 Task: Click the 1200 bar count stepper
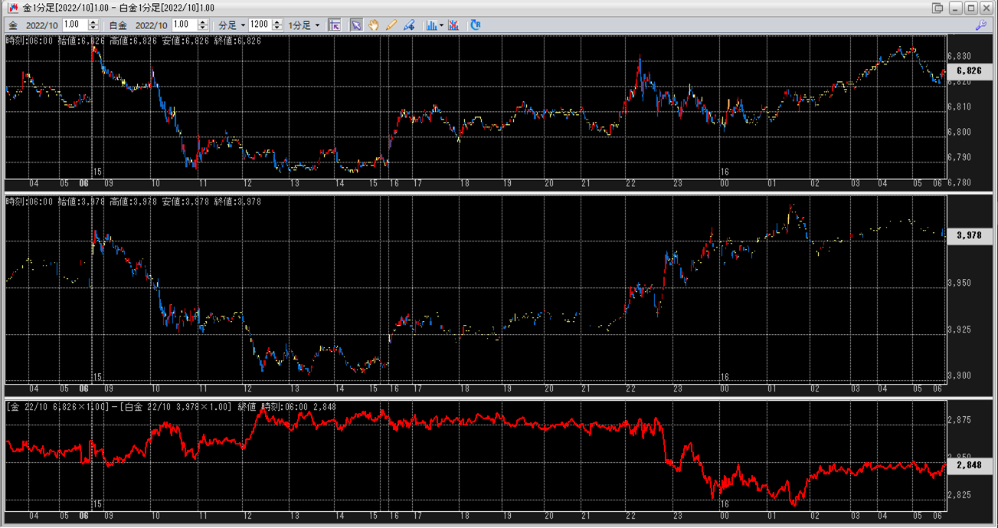tap(277, 25)
